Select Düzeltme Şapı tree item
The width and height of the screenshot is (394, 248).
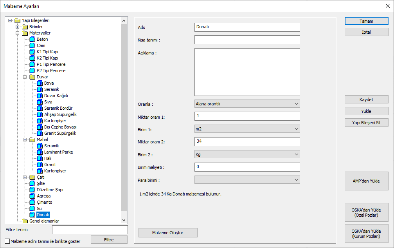(x=50, y=190)
